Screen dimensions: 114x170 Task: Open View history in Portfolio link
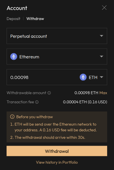57,162
